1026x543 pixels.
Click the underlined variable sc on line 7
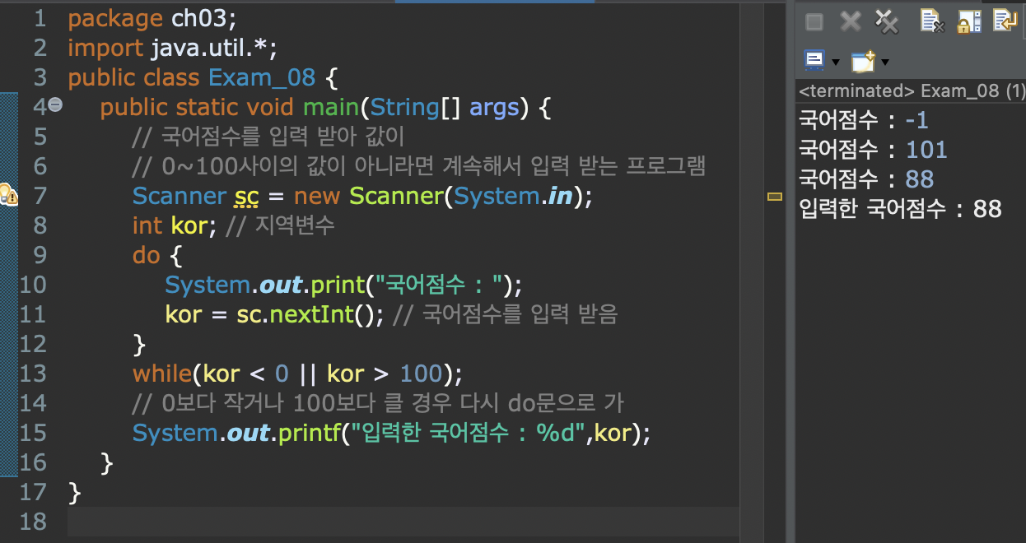tap(245, 197)
